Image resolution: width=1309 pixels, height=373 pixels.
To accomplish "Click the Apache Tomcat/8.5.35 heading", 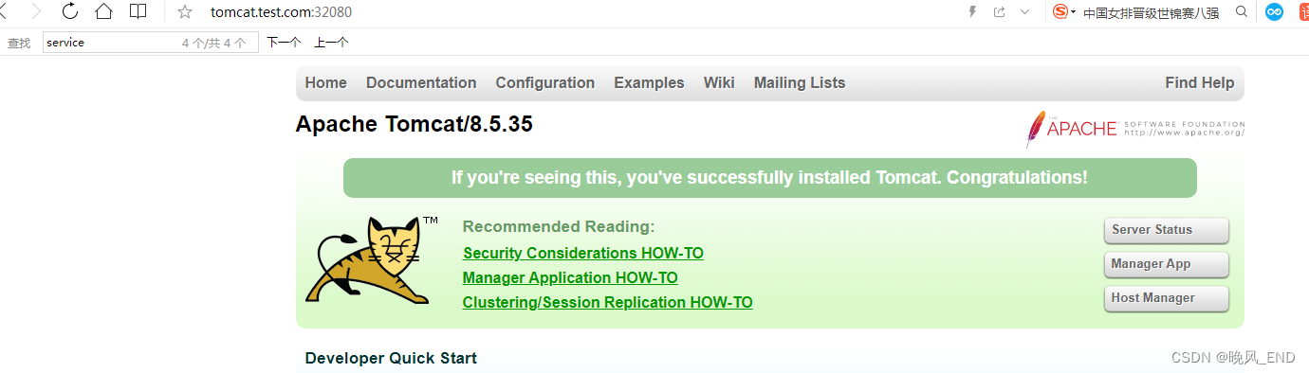I will point(415,124).
